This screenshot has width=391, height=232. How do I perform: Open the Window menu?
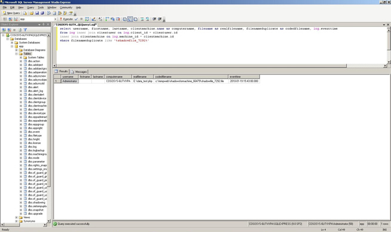click(x=51, y=8)
